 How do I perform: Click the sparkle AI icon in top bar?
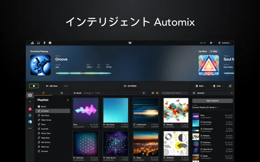(211, 43)
